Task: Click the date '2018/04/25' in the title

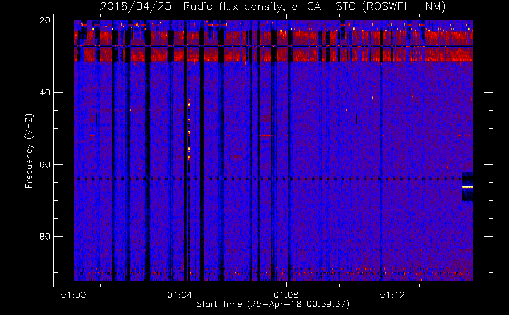Action: point(136,6)
